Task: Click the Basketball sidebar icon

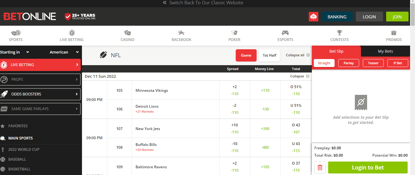Action: 3,169
